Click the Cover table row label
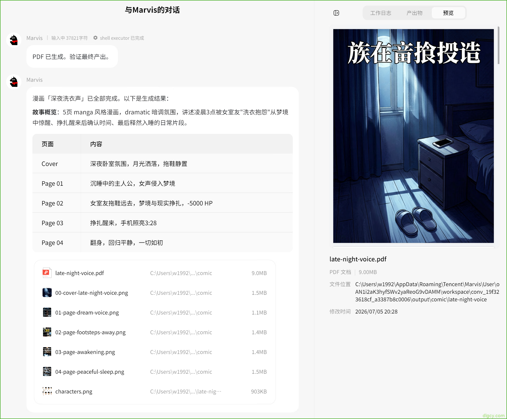 (x=50, y=164)
